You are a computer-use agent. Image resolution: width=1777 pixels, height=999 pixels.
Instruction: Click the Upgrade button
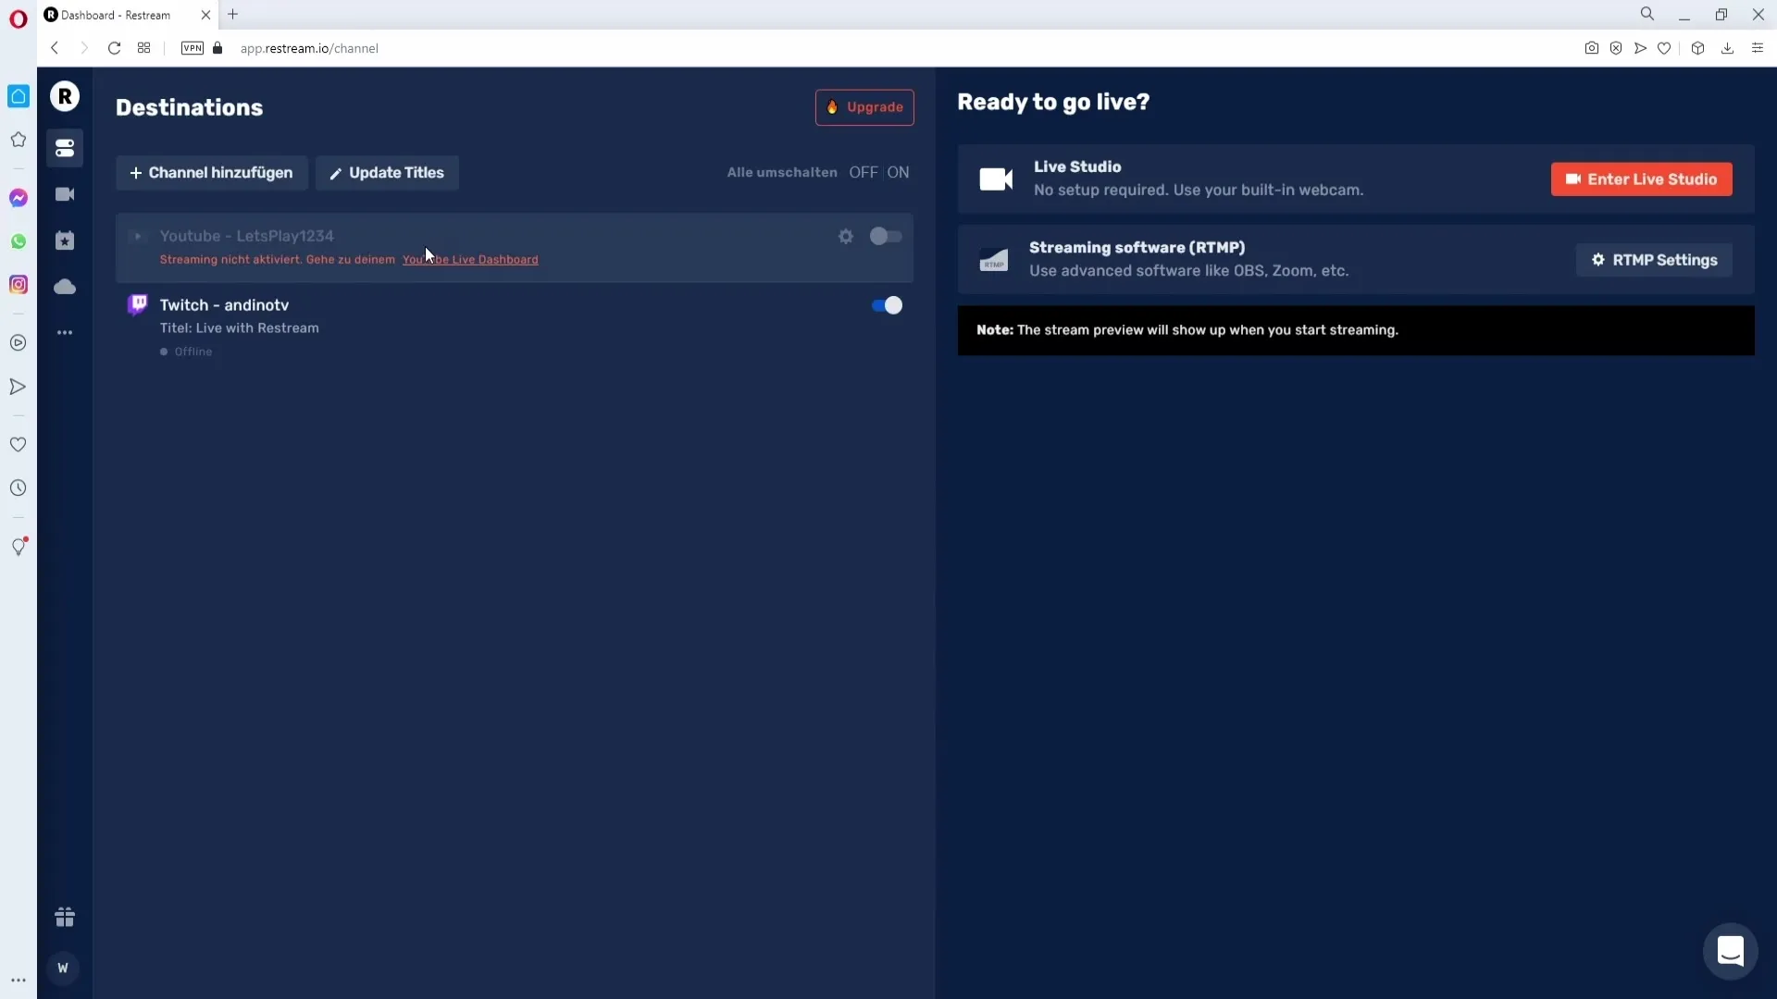(864, 107)
